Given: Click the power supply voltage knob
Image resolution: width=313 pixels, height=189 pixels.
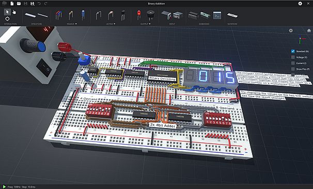Looking at the screenshot, I should click(33, 45).
